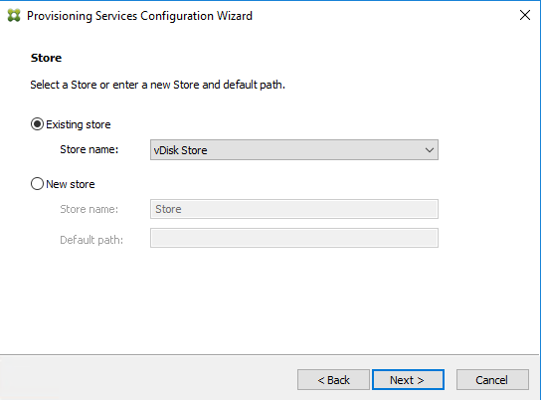Click the grayed Store name label under New store

click(x=90, y=209)
